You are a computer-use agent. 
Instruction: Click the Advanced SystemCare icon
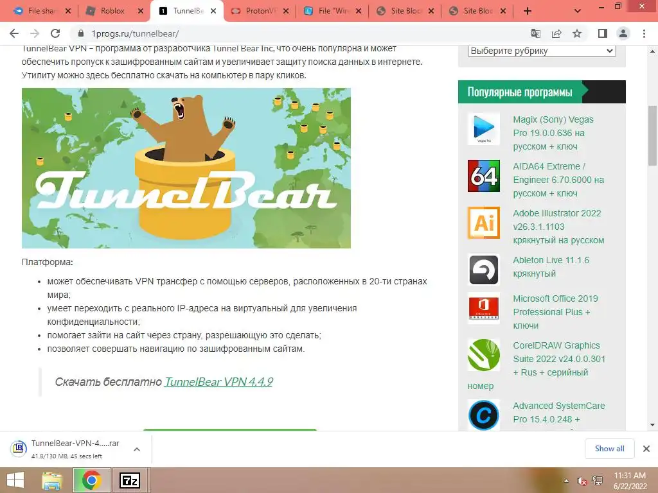(x=483, y=415)
